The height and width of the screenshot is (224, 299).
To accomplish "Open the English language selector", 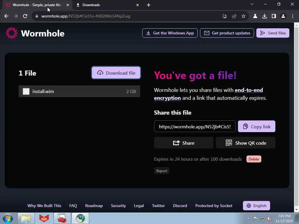I will point(256,206).
